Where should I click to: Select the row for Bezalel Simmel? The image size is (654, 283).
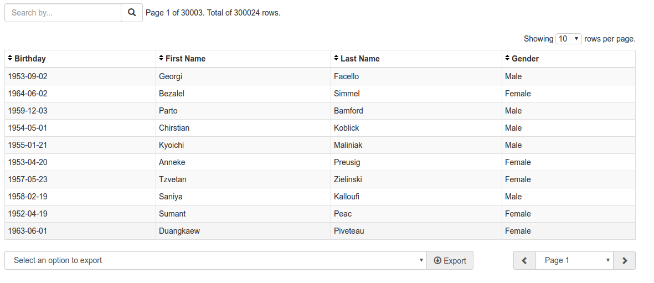point(320,94)
